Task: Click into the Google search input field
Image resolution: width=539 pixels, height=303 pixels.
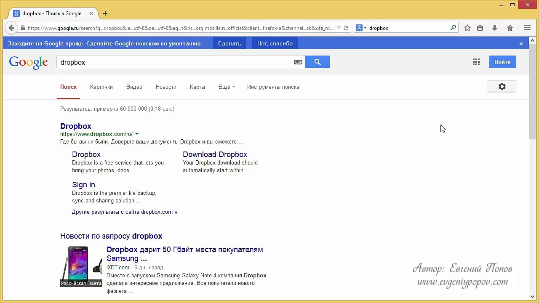Action: [175, 62]
